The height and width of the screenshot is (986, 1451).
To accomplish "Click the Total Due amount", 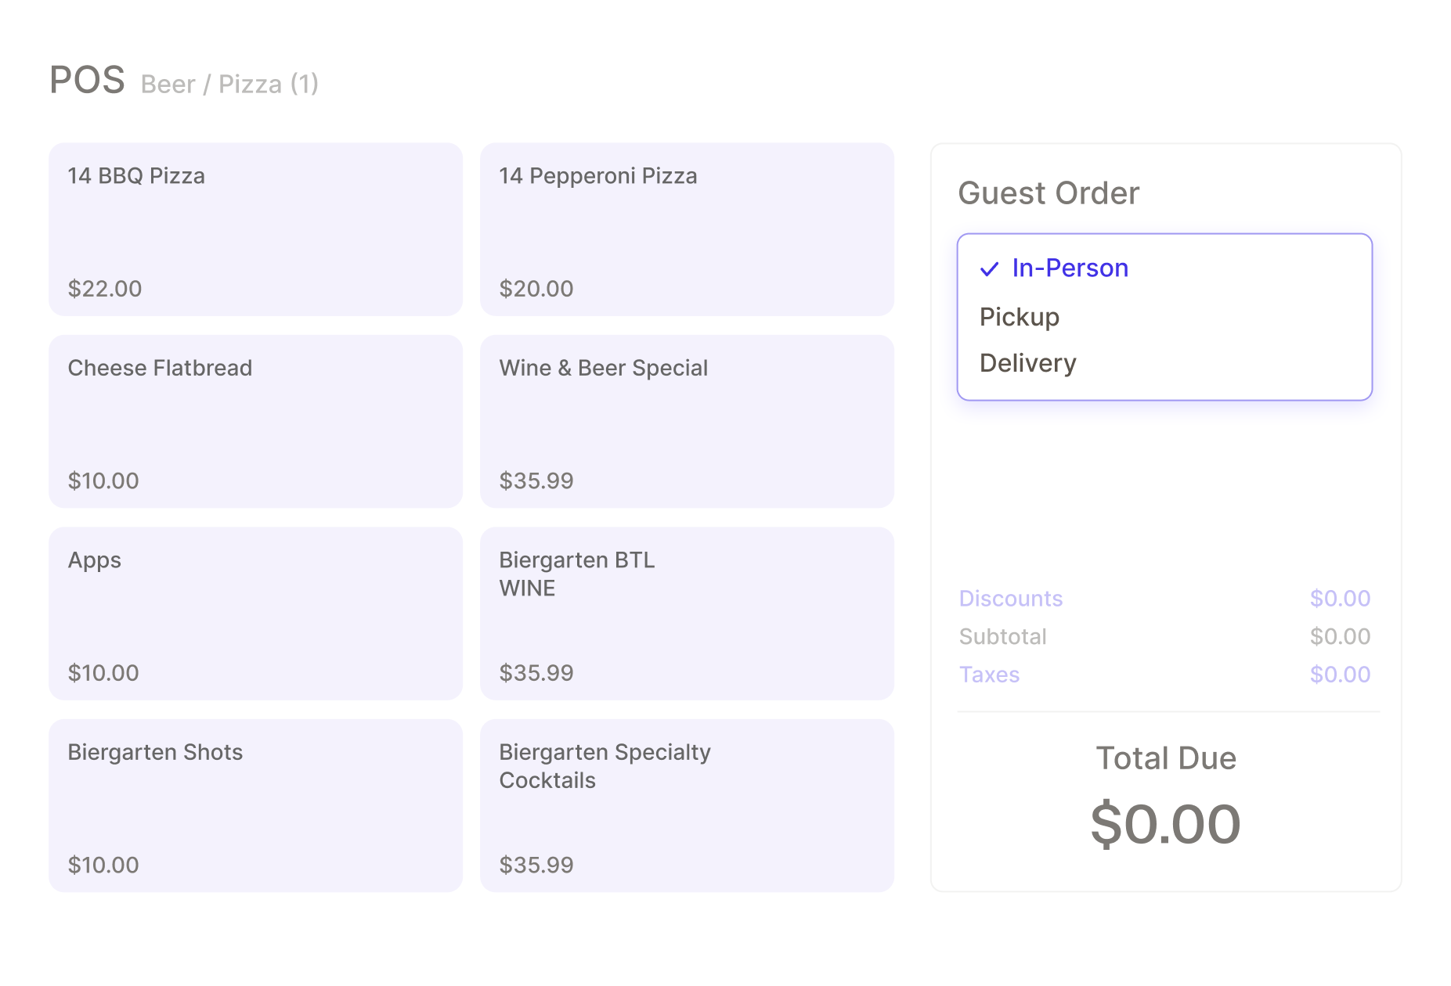I will click(x=1165, y=825).
